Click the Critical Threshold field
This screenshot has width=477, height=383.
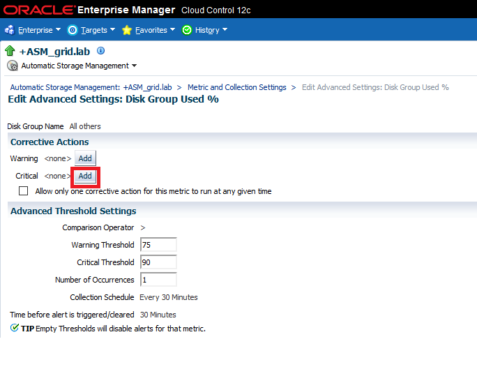click(x=158, y=262)
